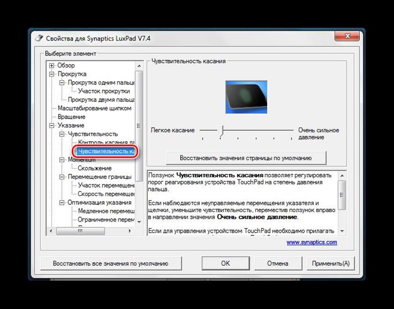Click description box scroll down arrow
Image resolution: width=394 pixels, height=309 pixels.
pos(342,231)
